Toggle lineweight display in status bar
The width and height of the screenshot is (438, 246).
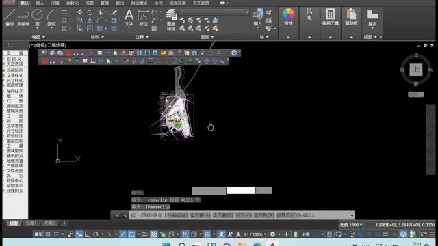point(145,234)
